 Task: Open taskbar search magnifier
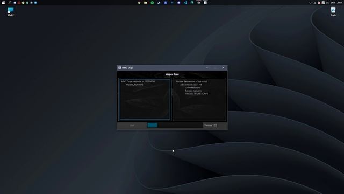[x=10, y=3]
